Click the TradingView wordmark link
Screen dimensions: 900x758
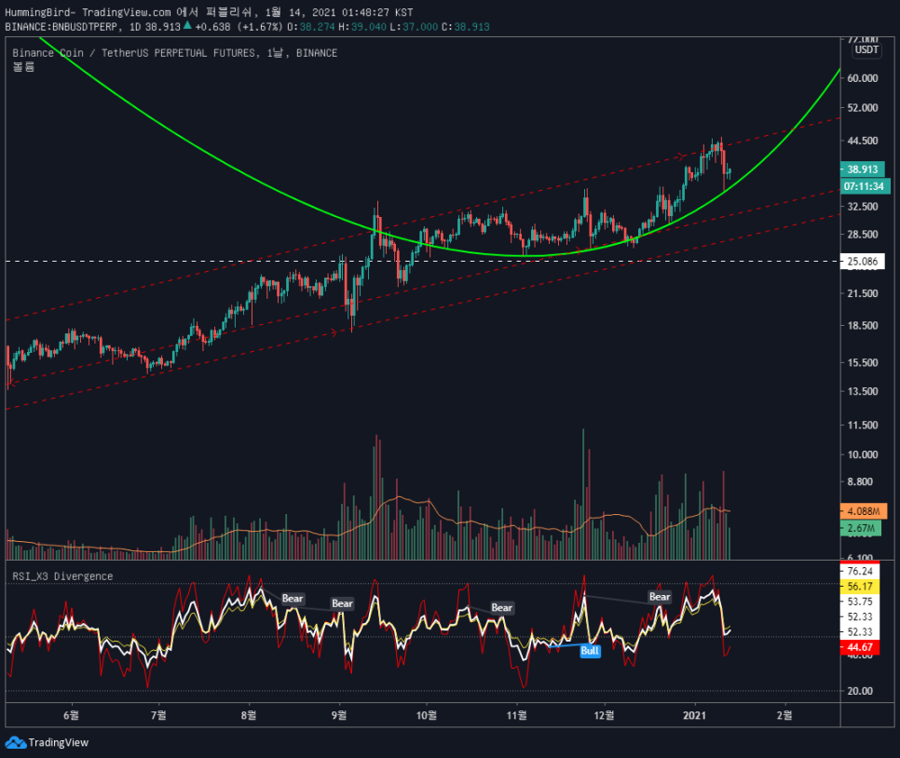[x=59, y=742]
